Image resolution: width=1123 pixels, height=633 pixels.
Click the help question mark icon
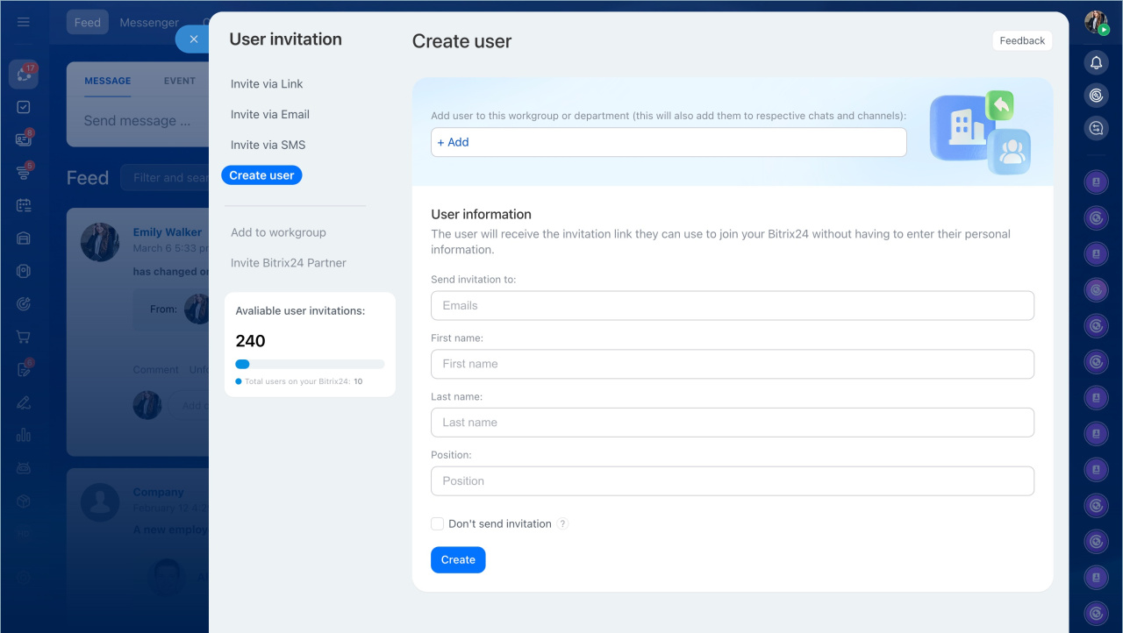click(563, 524)
